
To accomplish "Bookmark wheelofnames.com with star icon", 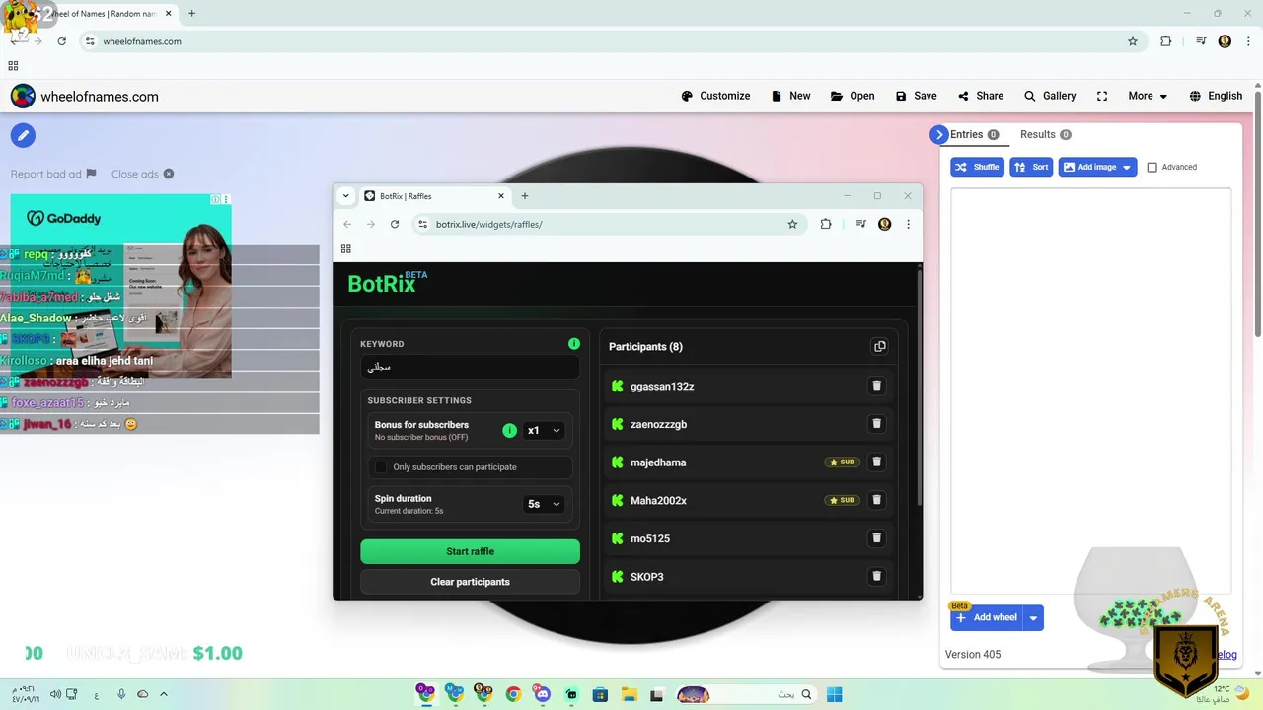I will pos(1133,41).
